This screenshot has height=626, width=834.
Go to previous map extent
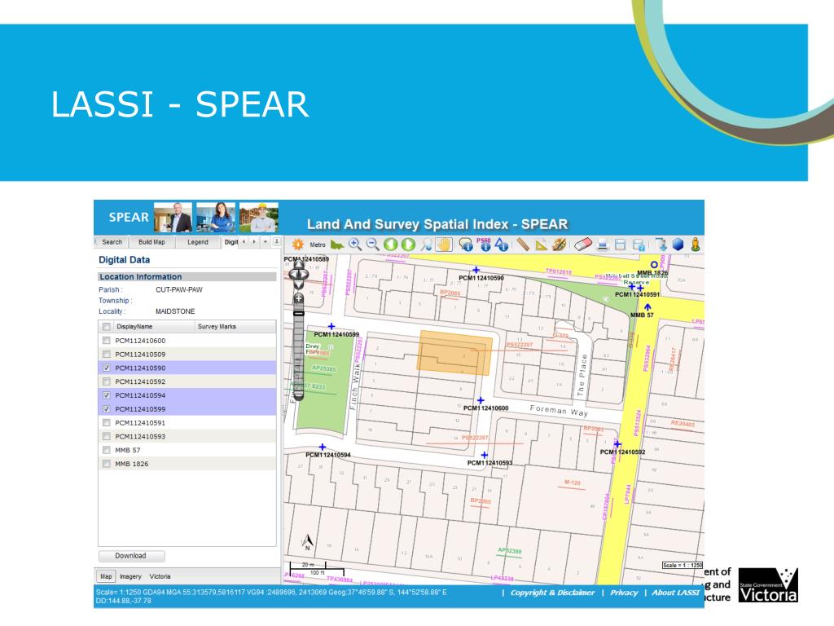pos(391,245)
